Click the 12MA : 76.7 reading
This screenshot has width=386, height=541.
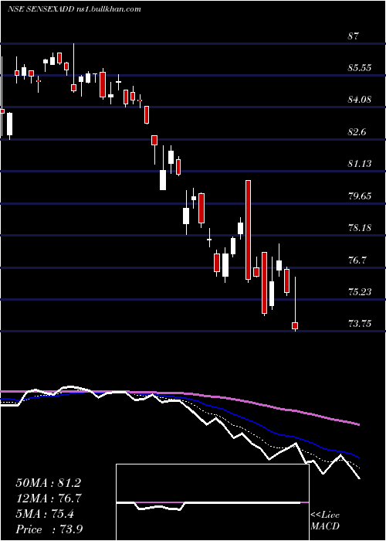pyautogui.click(x=48, y=498)
